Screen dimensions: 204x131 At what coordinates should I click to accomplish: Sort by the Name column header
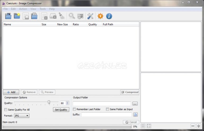pyautogui.click(x=22, y=24)
